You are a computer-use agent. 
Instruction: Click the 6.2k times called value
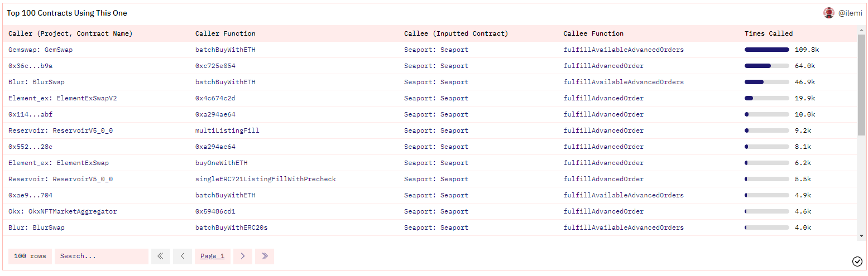point(803,163)
